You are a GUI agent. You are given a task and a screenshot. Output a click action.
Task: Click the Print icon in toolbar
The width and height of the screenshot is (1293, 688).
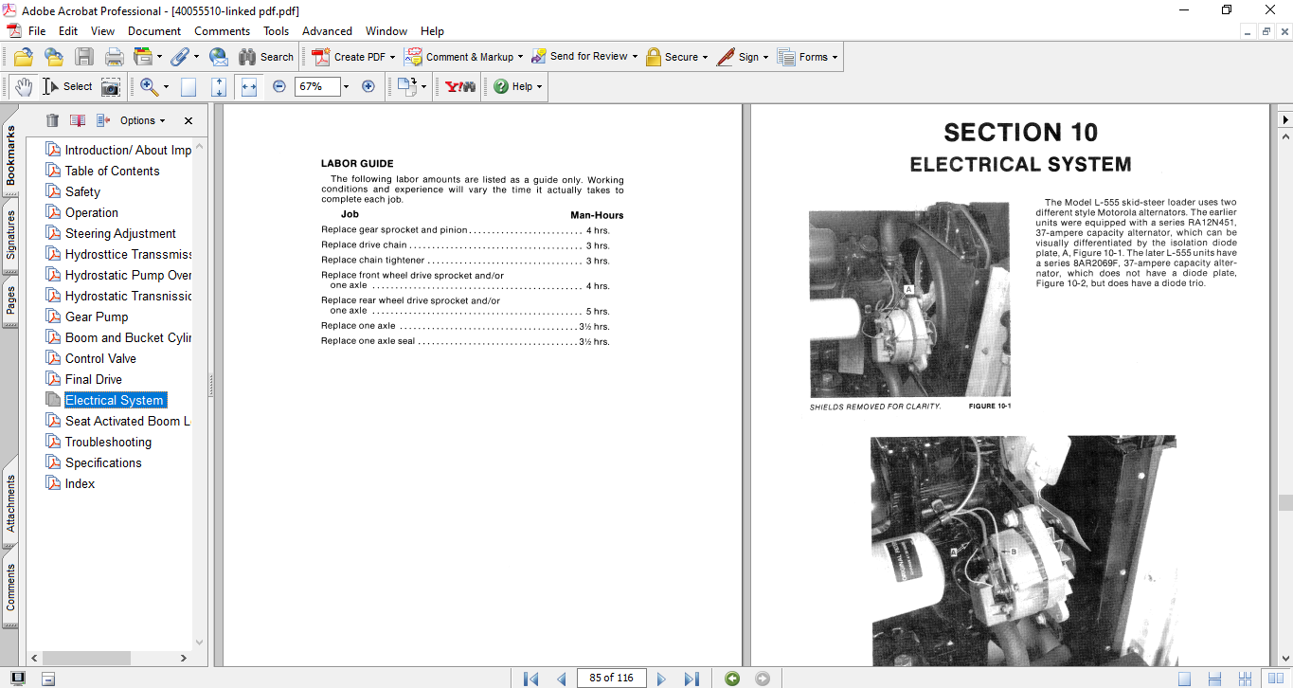[x=115, y=57]
